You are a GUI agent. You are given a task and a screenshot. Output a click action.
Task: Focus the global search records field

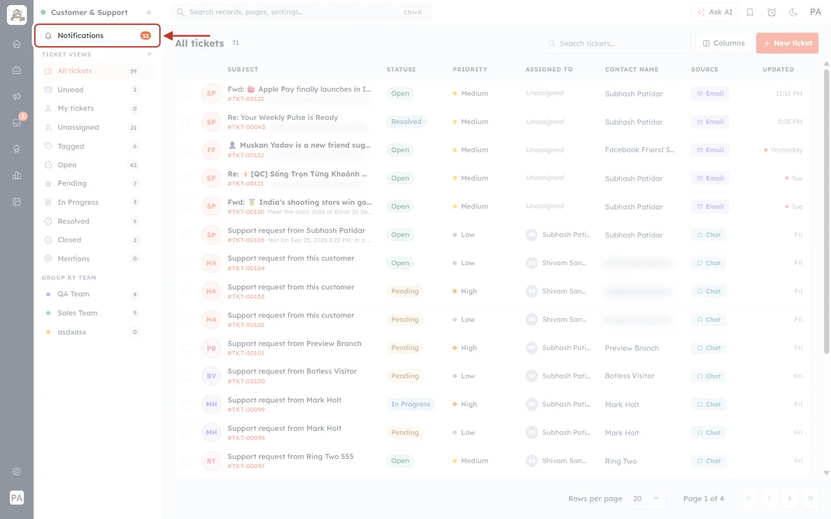point(301,12)
